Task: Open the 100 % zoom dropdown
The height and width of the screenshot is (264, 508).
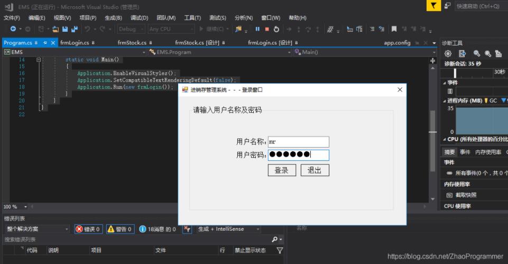Action: tap(25, 206)
